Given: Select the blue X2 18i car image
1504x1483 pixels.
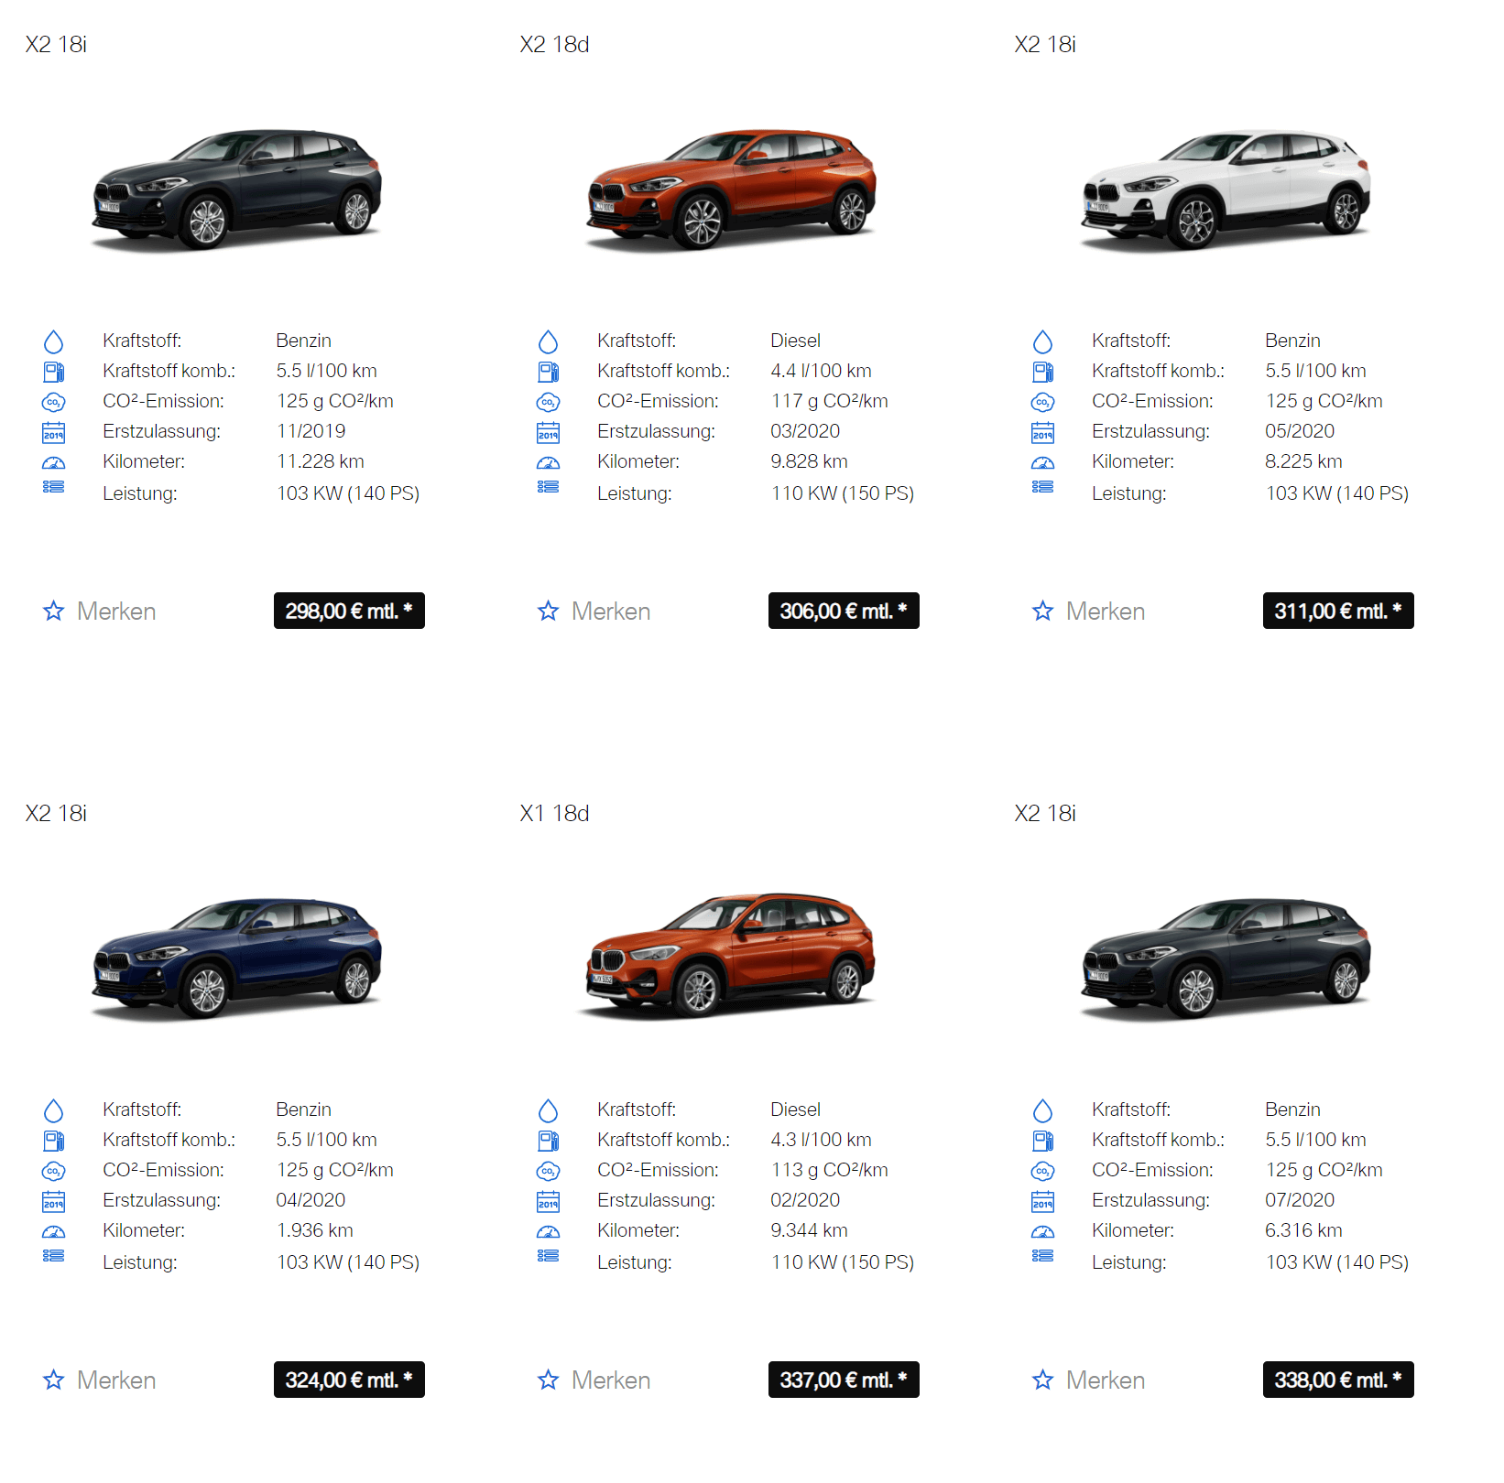Looking at the screenshot, I should [x=237, y=958].
